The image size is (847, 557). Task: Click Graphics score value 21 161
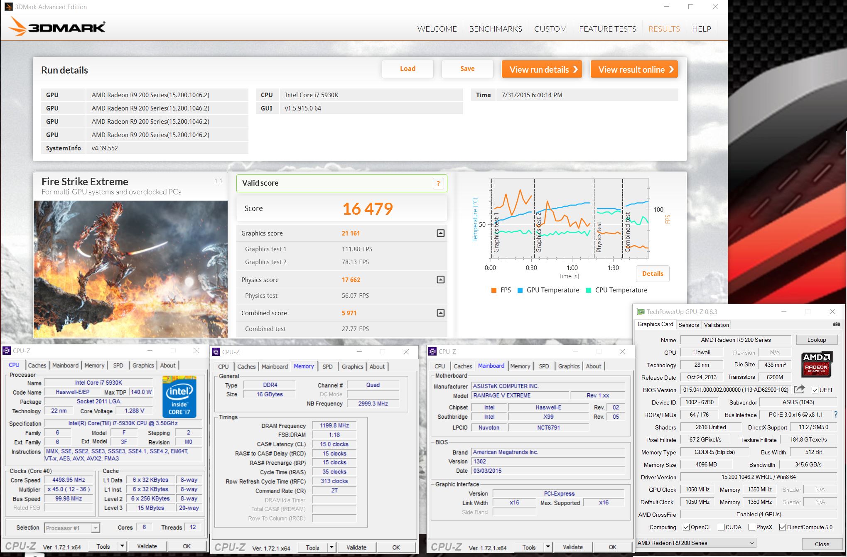coord(351,233)
